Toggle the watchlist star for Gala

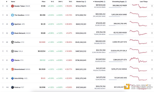coord(3,51)
